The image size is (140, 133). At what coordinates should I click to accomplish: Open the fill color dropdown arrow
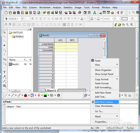[95, 18]
